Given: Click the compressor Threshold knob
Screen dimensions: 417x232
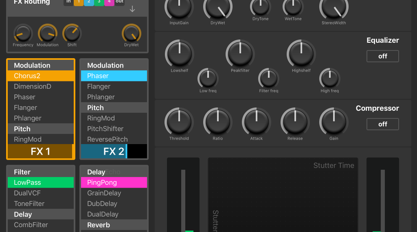Looking at the screenshot, I should [179, 122].
